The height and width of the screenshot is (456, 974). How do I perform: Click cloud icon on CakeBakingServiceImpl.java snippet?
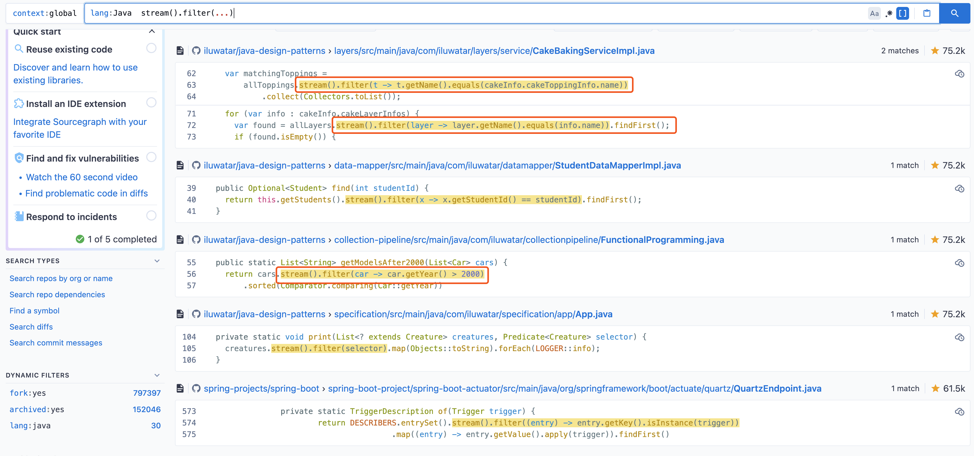point(959,74)
